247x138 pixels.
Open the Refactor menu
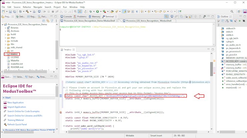pyautogui.click(x=27, y=7)
